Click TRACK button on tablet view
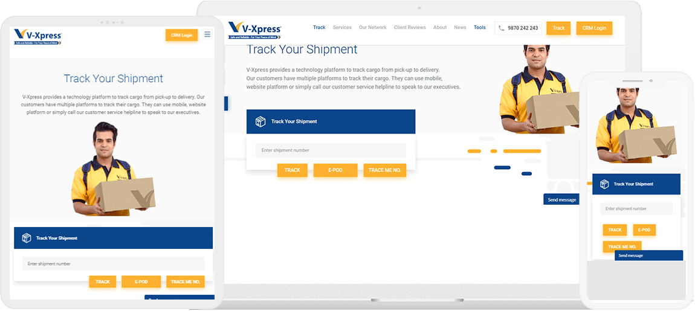The width and height of the screenshot is (695, 311). (102, 282)
